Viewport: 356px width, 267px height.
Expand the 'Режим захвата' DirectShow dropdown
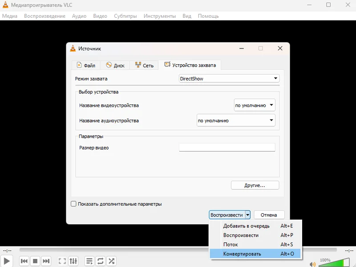229,79
